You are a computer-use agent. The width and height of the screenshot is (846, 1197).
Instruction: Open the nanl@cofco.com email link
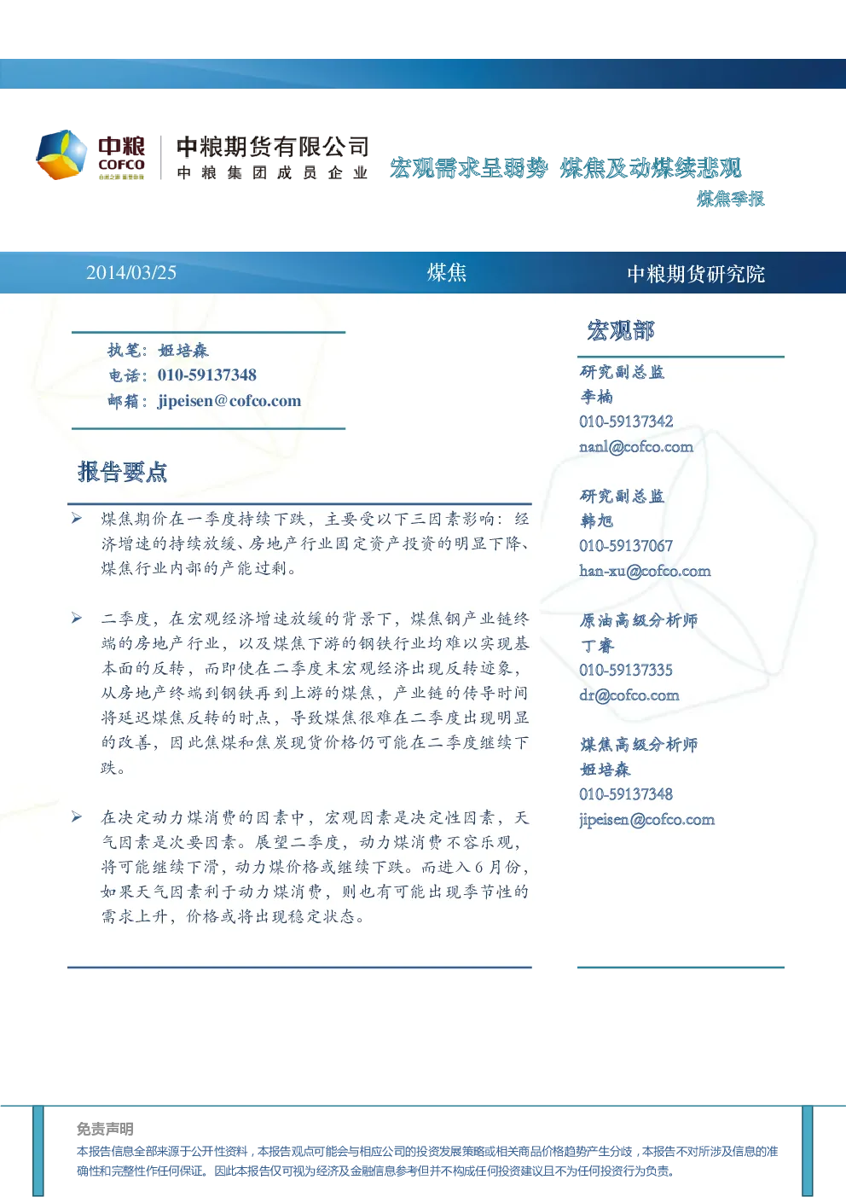636,446
